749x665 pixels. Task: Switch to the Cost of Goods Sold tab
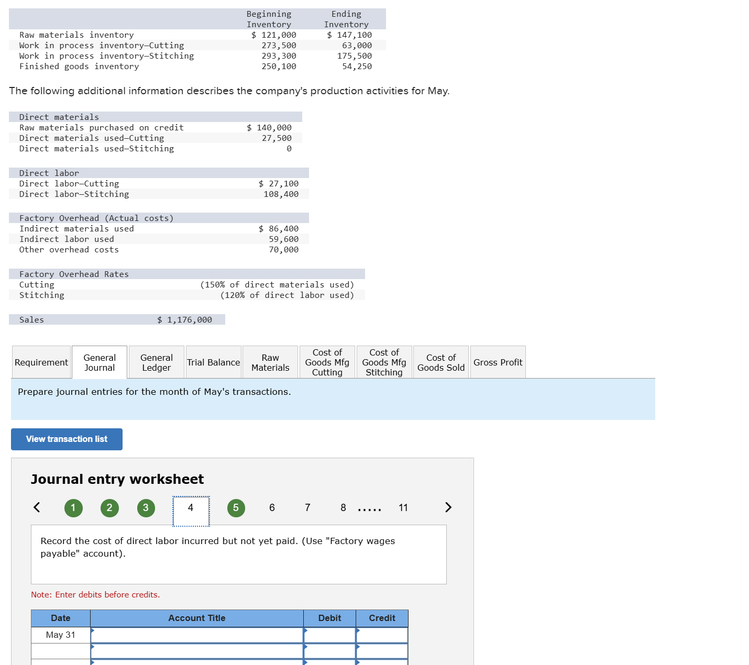pyautogui.click(x=440, y=362)
